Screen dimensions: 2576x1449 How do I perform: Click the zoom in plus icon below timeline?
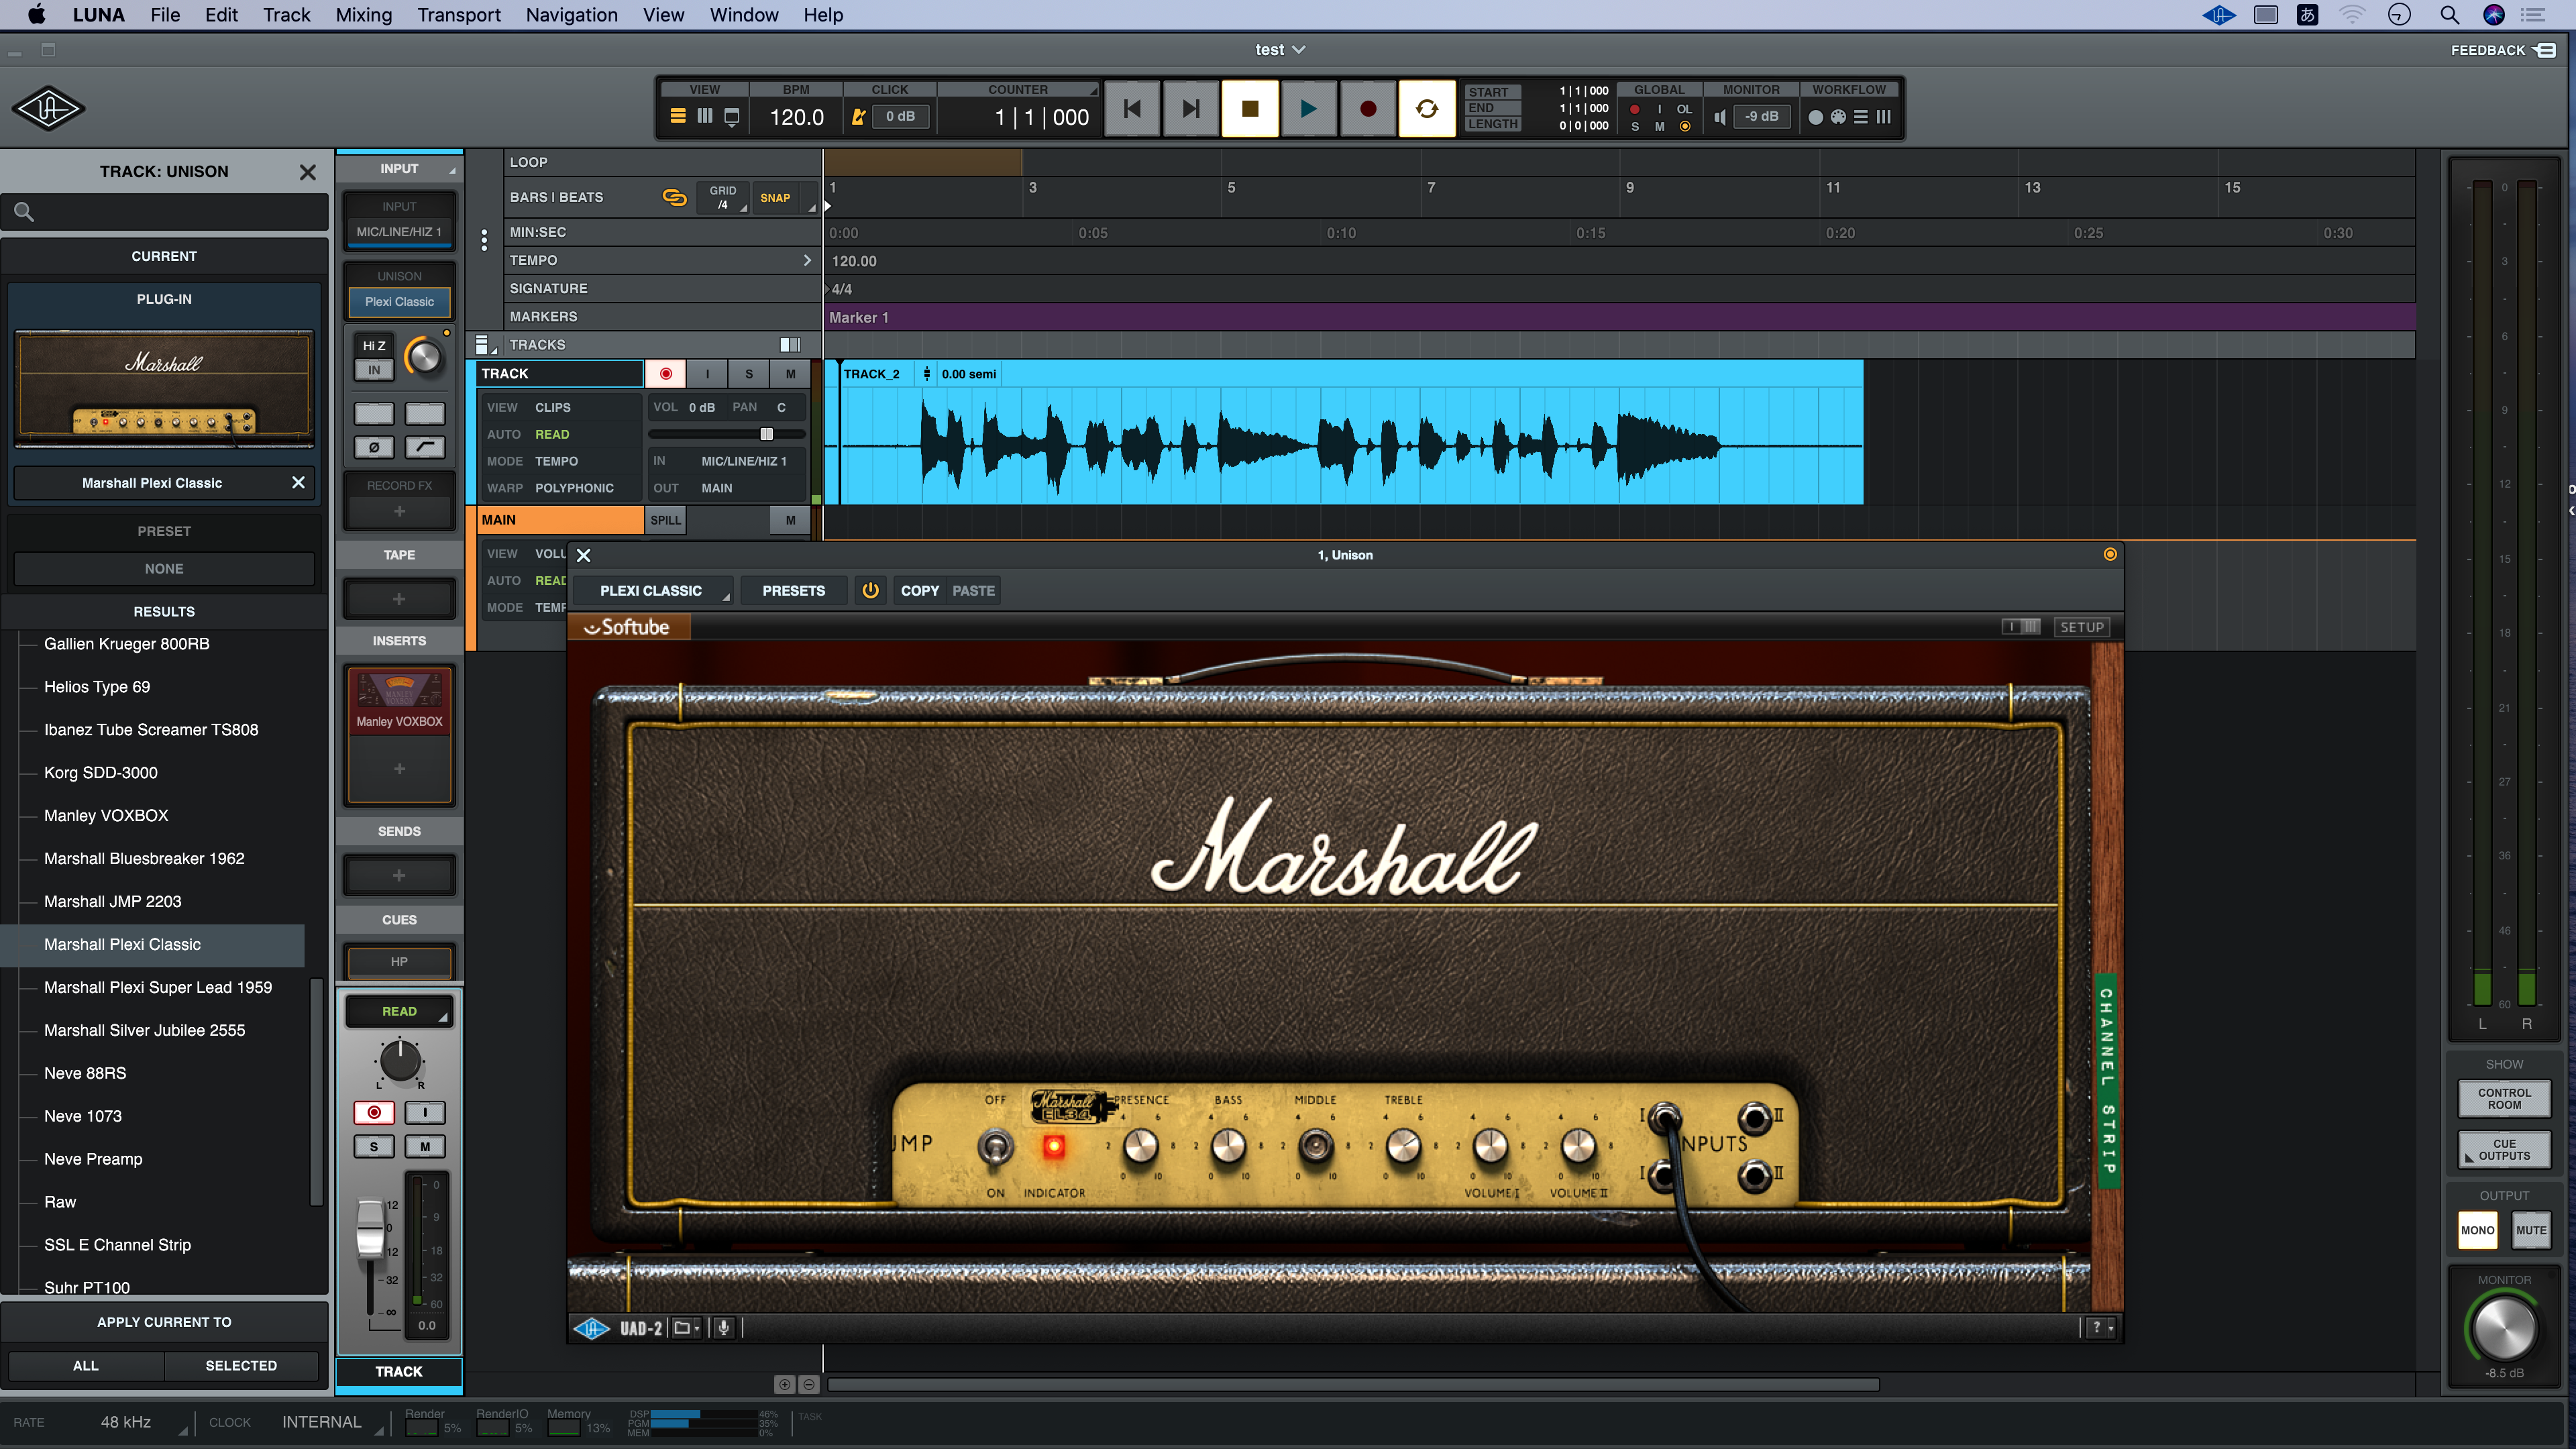point(784,1385)
